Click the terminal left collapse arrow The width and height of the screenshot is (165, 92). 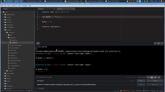coord(36,48)
